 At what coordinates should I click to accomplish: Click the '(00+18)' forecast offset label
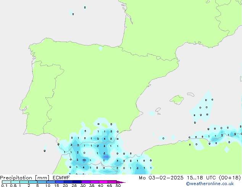[230, 178]
